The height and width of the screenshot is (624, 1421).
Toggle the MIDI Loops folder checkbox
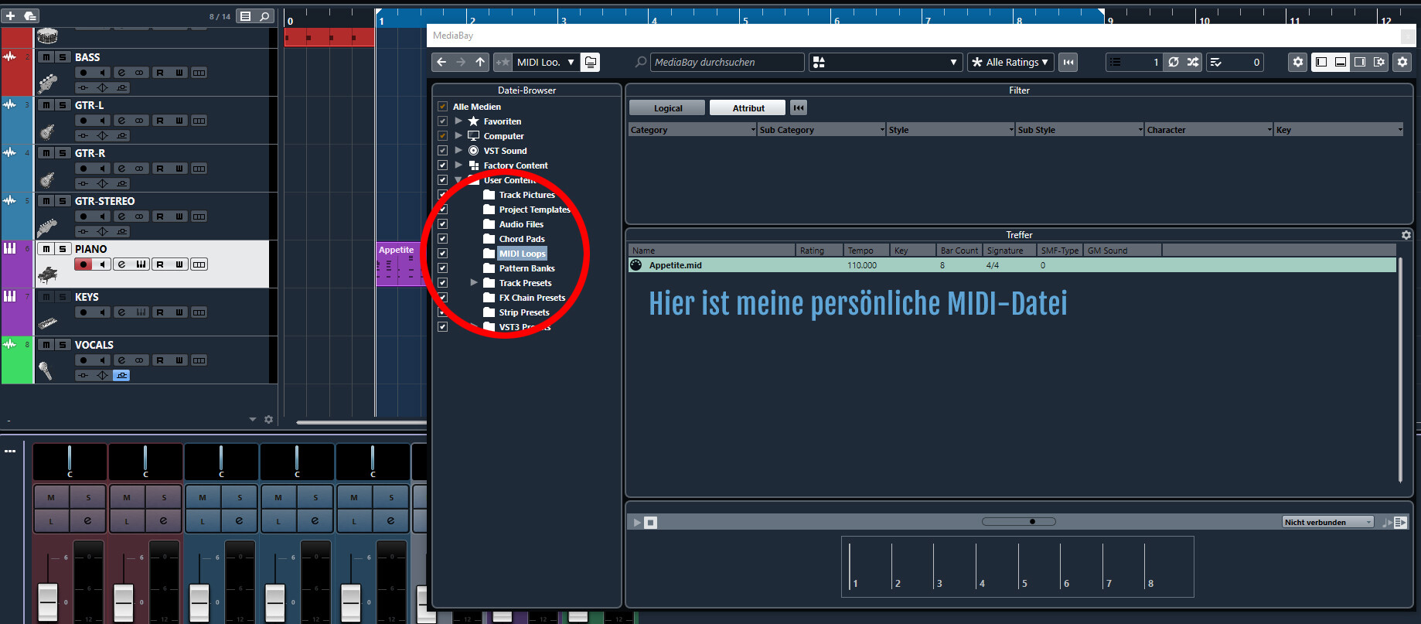click(x=442, y=254)
